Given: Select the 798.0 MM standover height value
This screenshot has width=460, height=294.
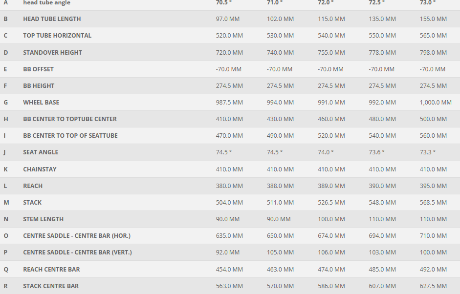Looking at the screenshot, I should point(433,53).
